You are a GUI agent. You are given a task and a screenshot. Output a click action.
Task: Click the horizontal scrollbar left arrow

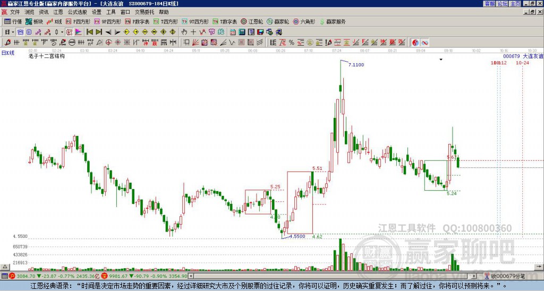[x=191, y=276]
